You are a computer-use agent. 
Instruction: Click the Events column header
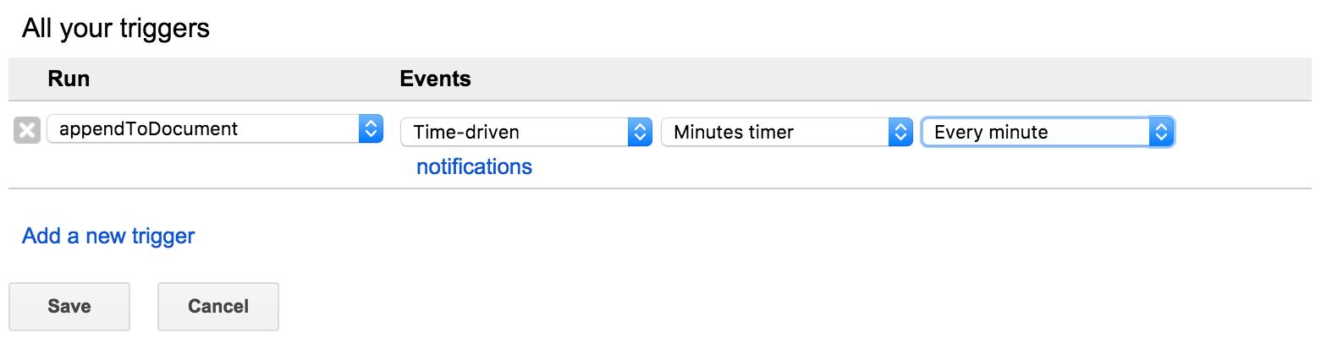click(435, 79)
